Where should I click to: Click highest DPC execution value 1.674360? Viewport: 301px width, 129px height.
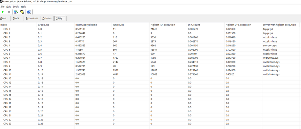(x=231, y=70)
